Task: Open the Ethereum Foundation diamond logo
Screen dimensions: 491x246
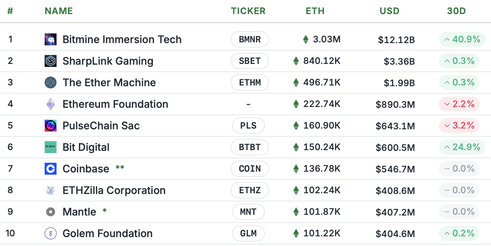Action: point(50,104)
